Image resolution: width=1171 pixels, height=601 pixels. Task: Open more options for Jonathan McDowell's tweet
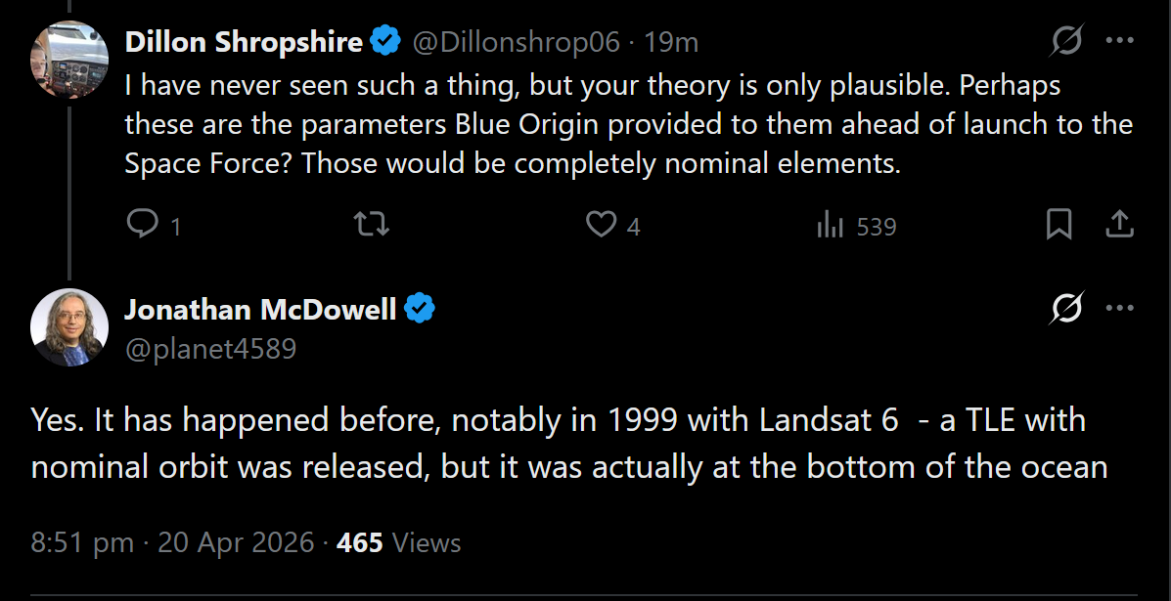point(1119,309)
